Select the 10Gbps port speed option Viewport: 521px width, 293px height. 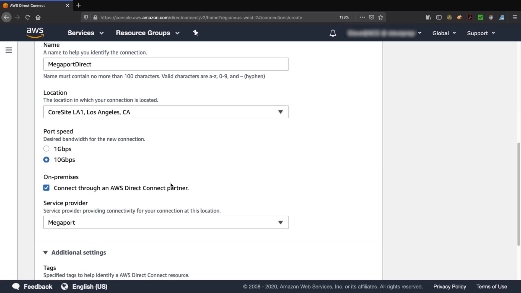point(46,160)
